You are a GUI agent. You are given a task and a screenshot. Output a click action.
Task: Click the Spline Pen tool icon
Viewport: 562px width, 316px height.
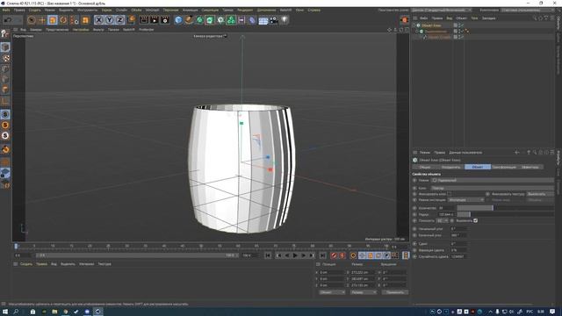click(189, 20)
